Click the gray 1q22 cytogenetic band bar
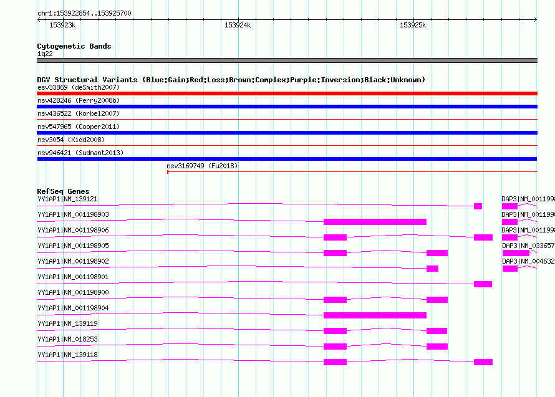555x397 pixels. coord(287,60)
